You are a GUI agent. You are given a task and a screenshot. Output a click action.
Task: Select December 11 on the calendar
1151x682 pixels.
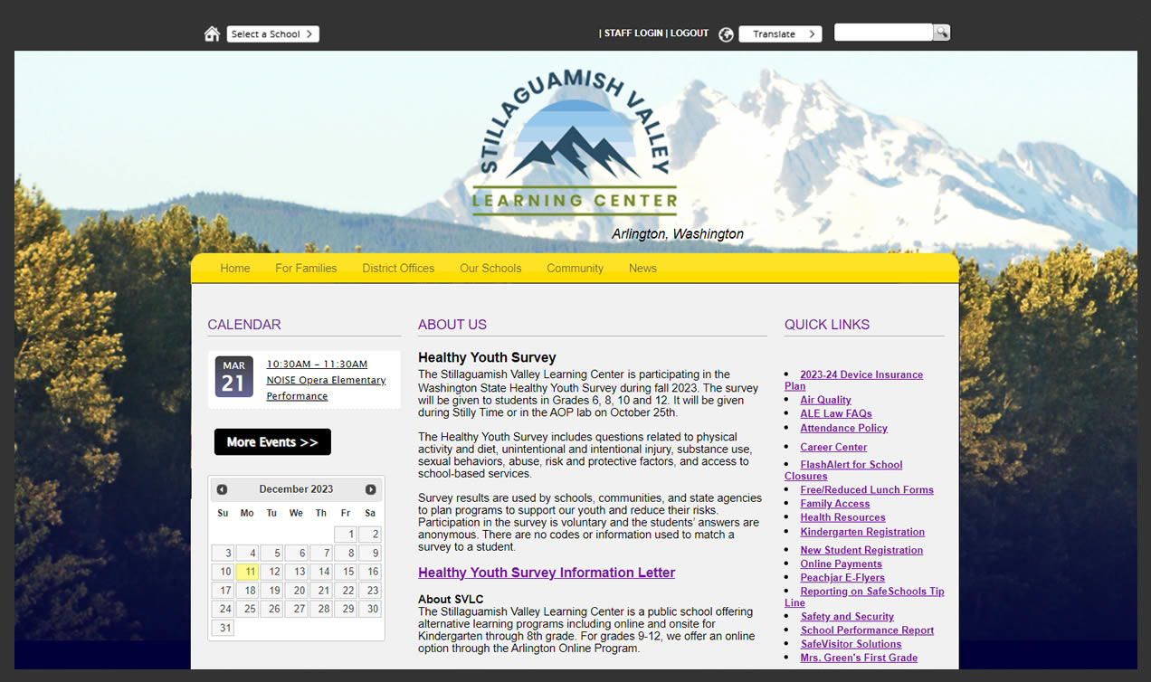(247, 572)
